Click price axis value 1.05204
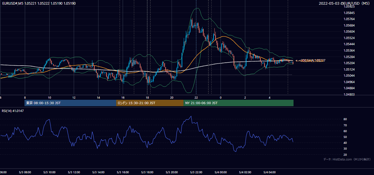The width and height of the screenshot is (374, 175). tap(349, 63)
